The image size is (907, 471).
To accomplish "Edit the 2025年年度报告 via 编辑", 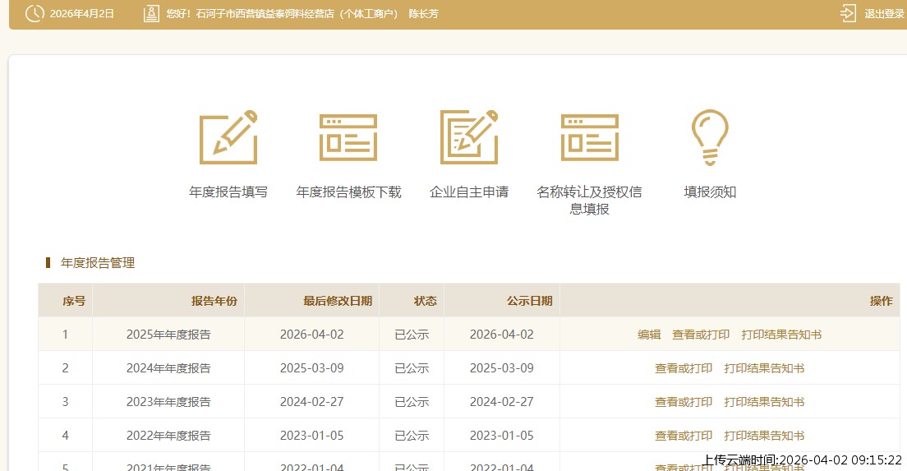I will 649,335.
